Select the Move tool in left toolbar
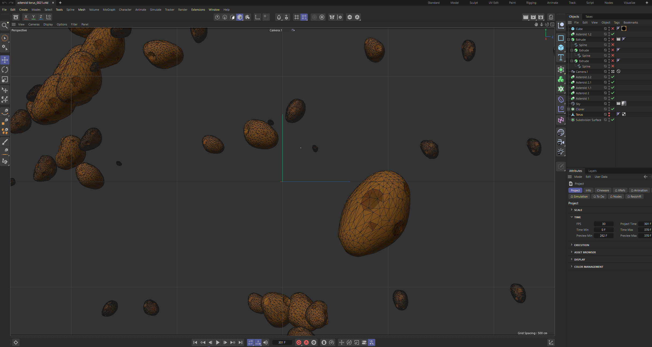Image resolution: width=652 pixels, height=347 pixels. (5, 60)
